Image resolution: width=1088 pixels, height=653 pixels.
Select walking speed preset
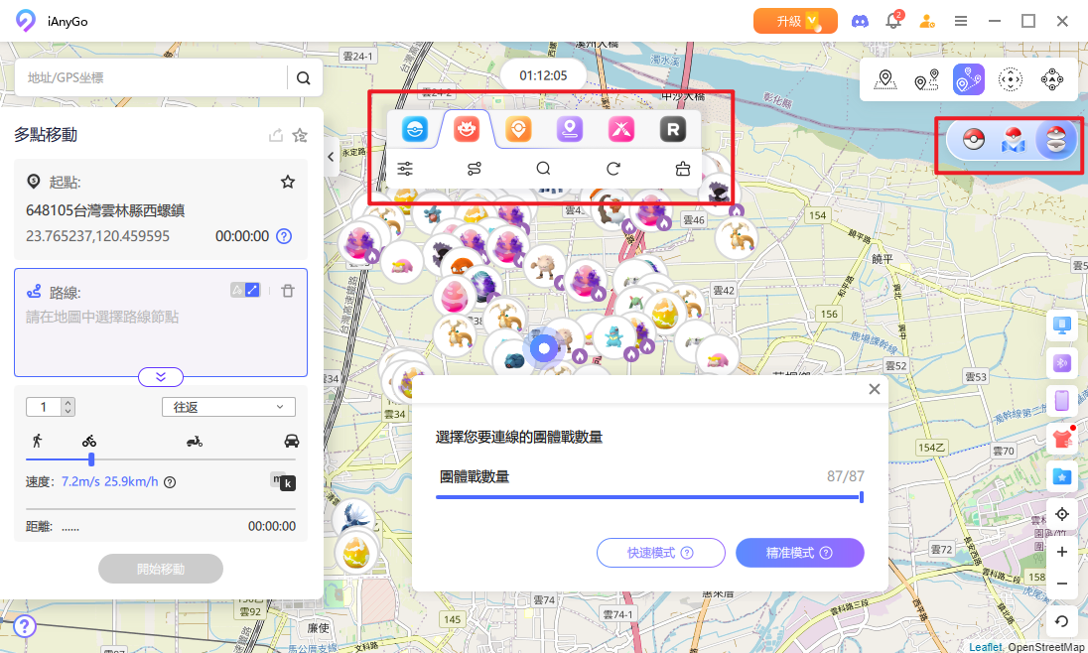[x=38, y=441]
